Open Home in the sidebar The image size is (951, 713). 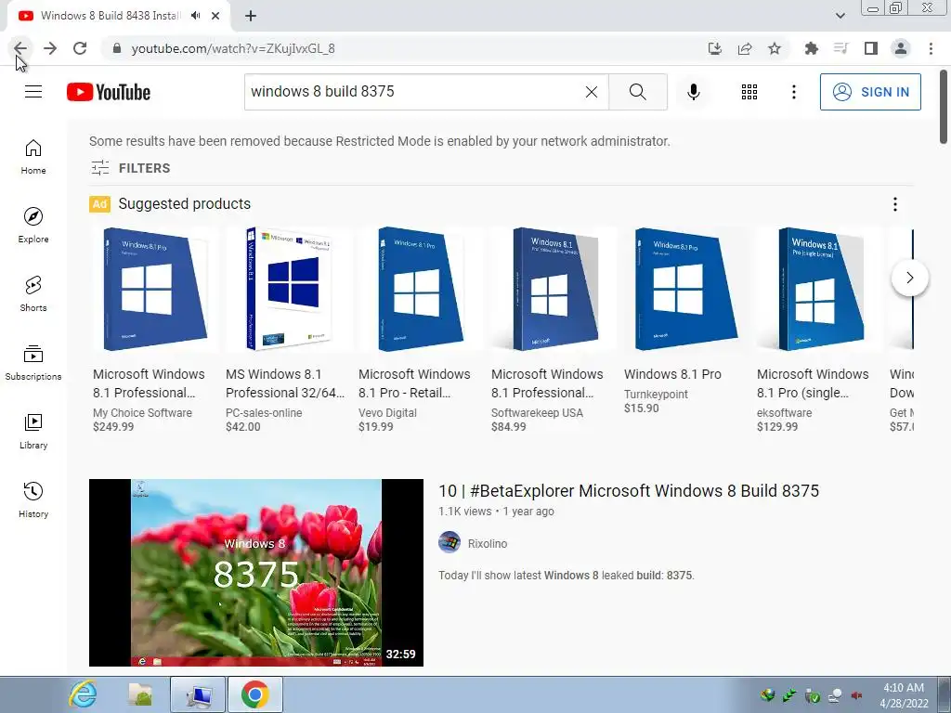33,157
